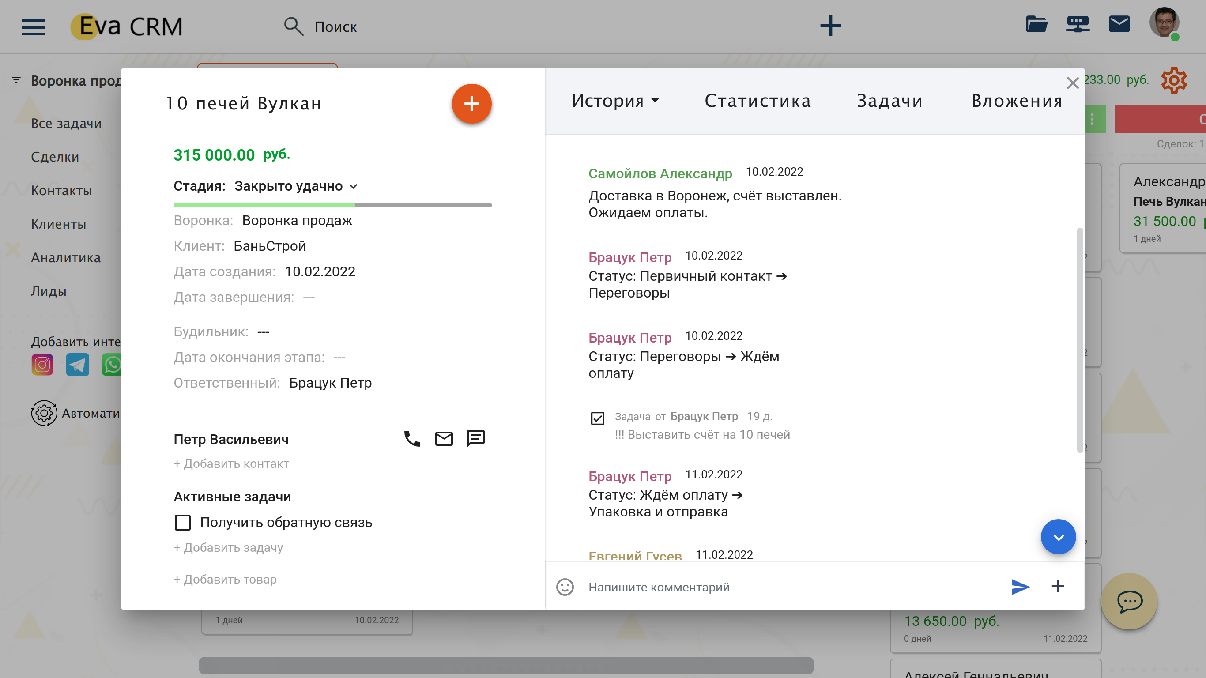Check the Получить обратную связь task checkbox
This screenshot has width=1206, height=678.
point(183,522)
